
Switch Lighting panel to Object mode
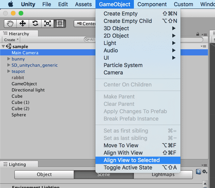44,174
